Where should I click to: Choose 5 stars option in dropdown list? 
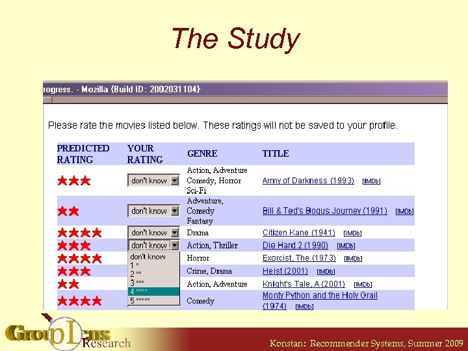click(153, 300)
